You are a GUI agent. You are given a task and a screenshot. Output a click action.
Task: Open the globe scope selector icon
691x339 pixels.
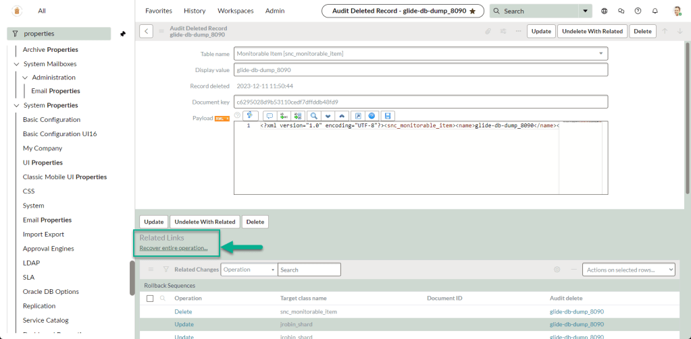[604, 11]
